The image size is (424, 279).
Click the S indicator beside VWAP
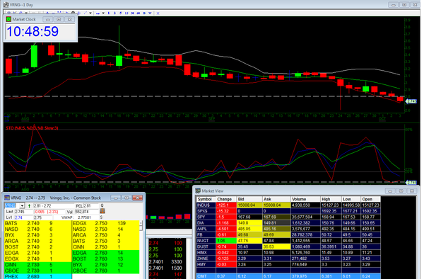point(101,217)
